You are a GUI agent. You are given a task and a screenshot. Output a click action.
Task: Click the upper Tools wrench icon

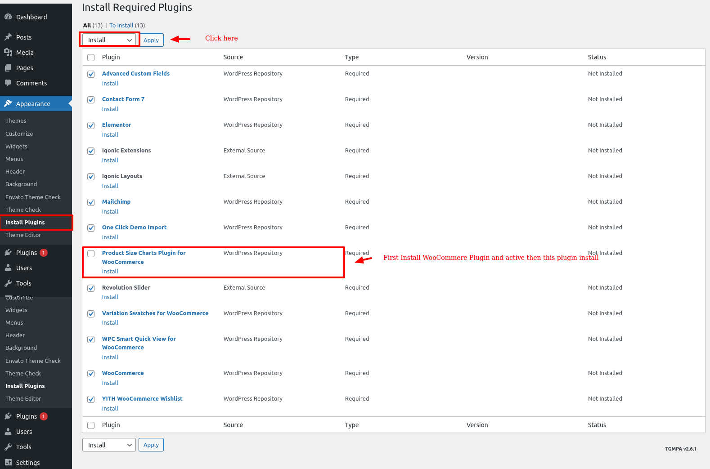click(x=8, y=283)
